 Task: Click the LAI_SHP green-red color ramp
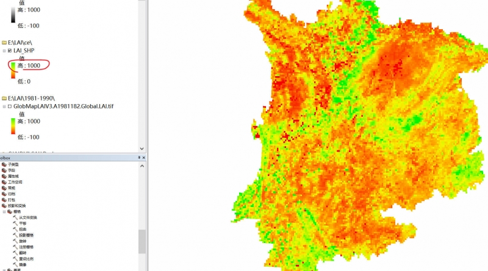[x=12, y=71]
